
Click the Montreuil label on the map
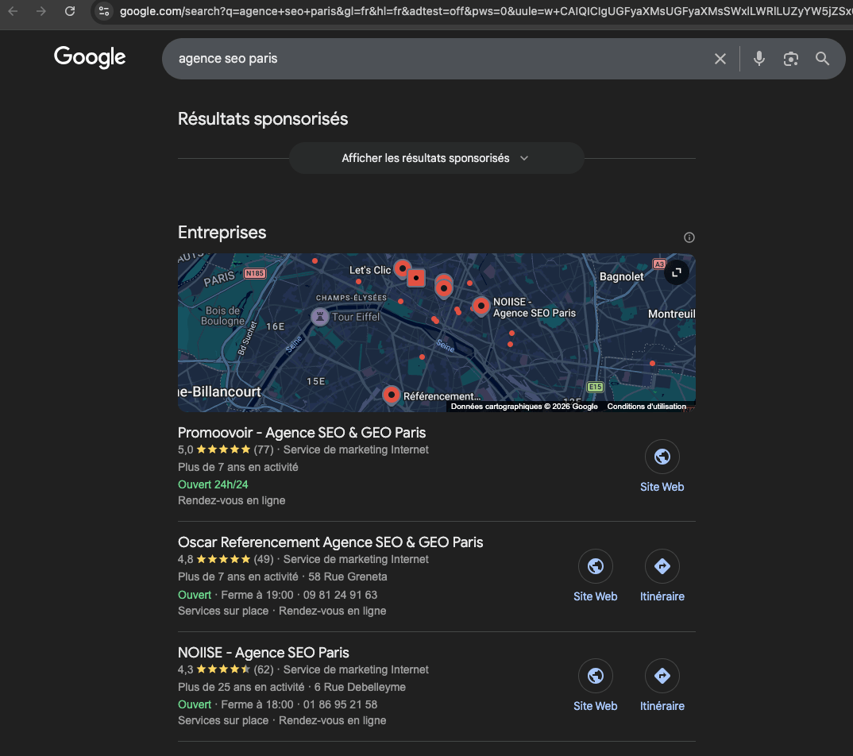[x=672, y=314]
